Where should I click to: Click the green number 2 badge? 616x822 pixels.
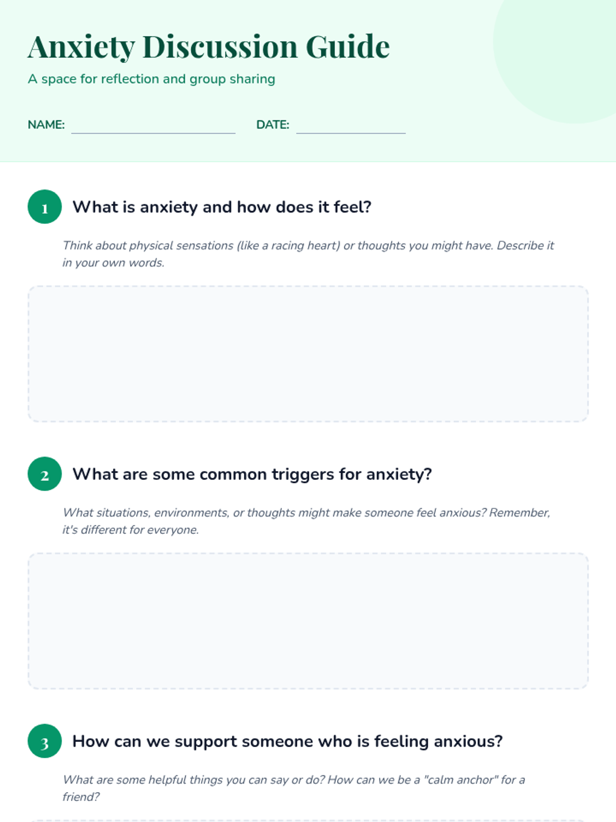[45, 474]
